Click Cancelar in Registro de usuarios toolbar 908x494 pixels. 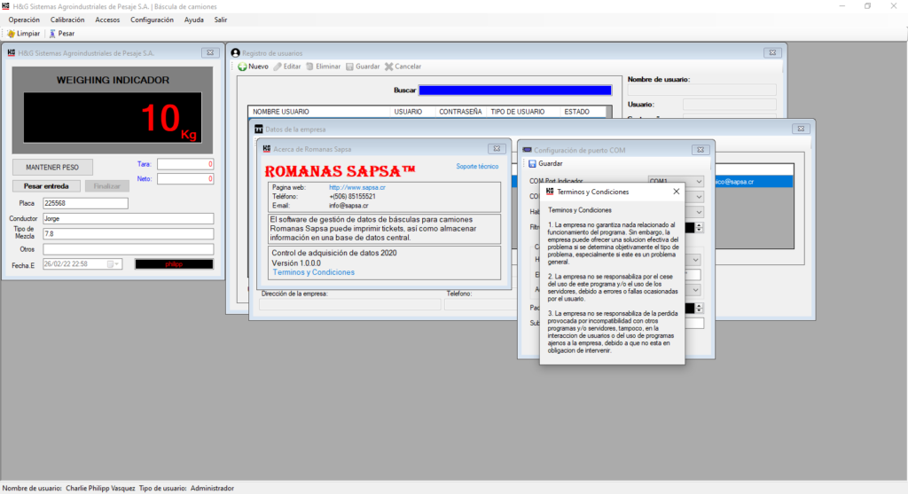pos(403,67)
